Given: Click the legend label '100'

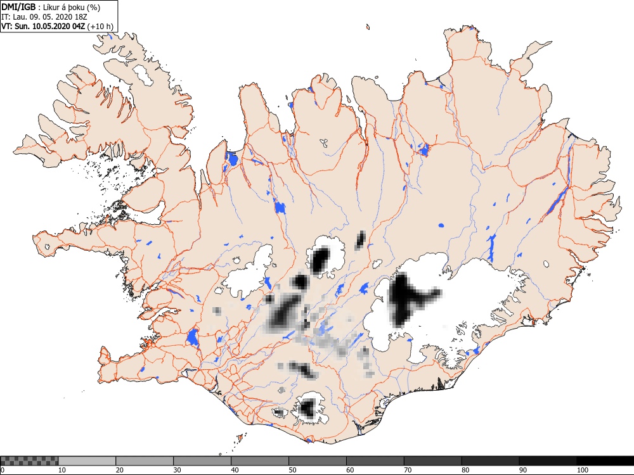Looking at the screenshot, I should click(583, 470).
